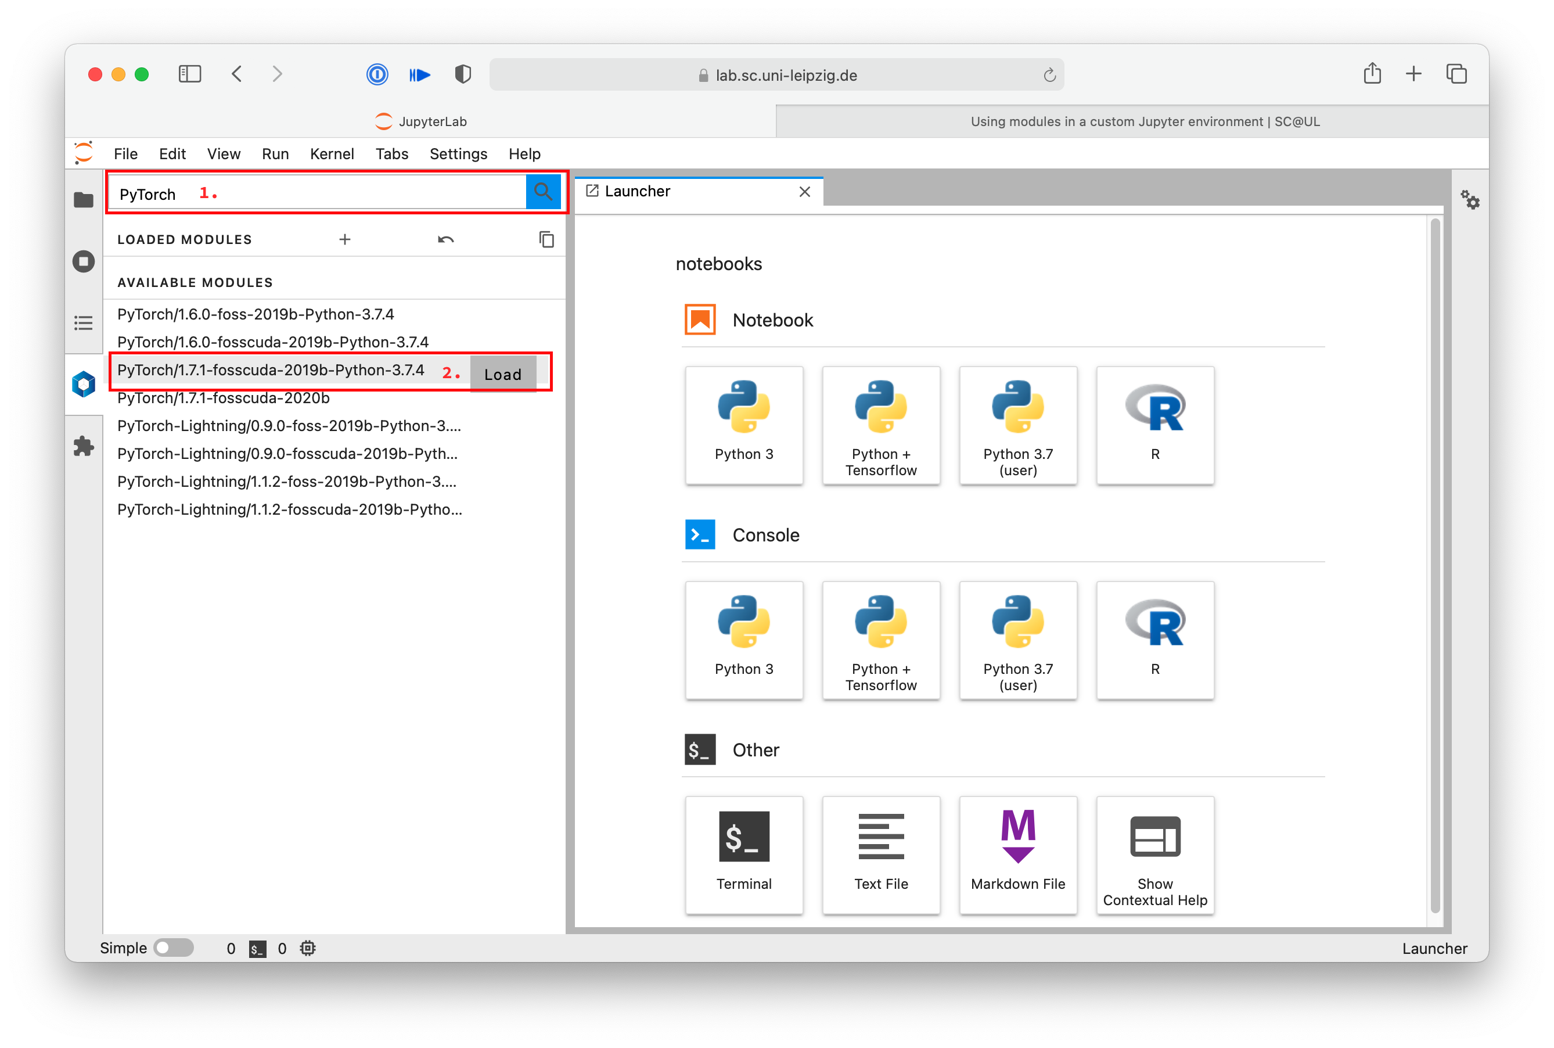Create a new Text File
1554x1048 pixels.
[x=880, y=855]
